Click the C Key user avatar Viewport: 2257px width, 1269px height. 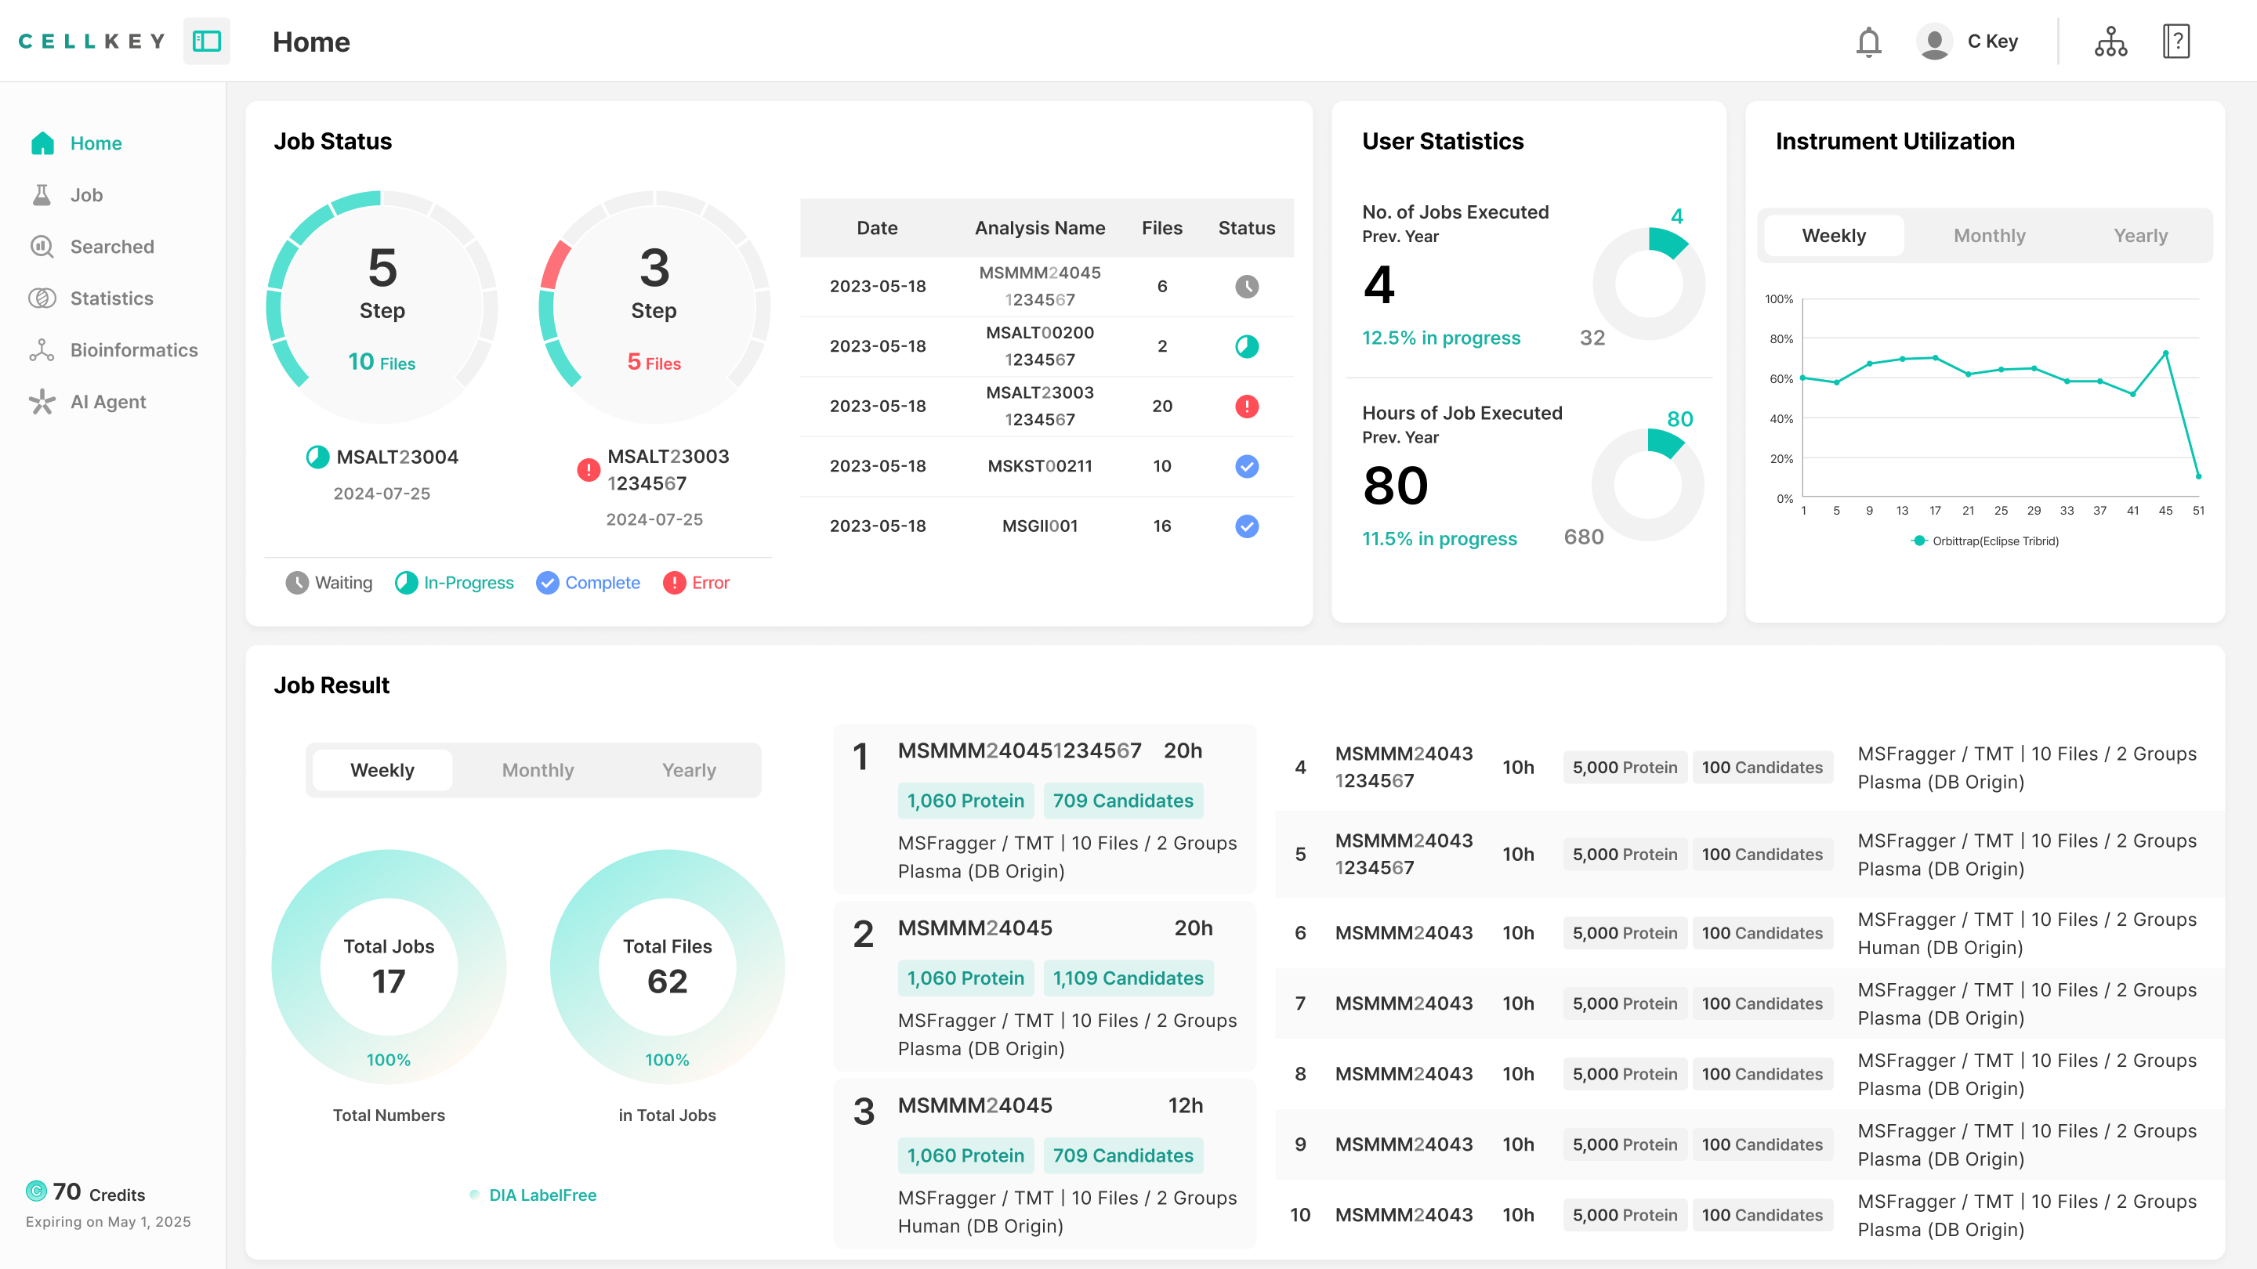point(1933,42)
